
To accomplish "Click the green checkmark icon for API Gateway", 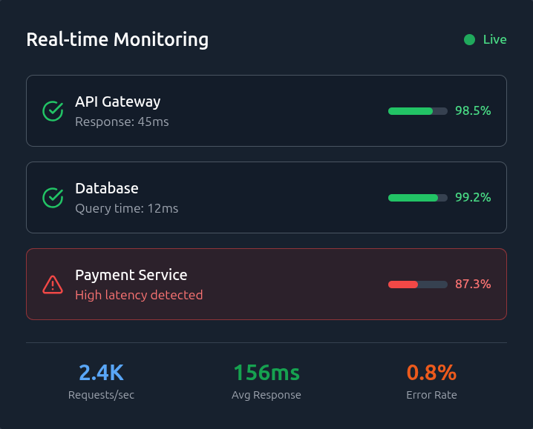I will click(x=53, y=111).
